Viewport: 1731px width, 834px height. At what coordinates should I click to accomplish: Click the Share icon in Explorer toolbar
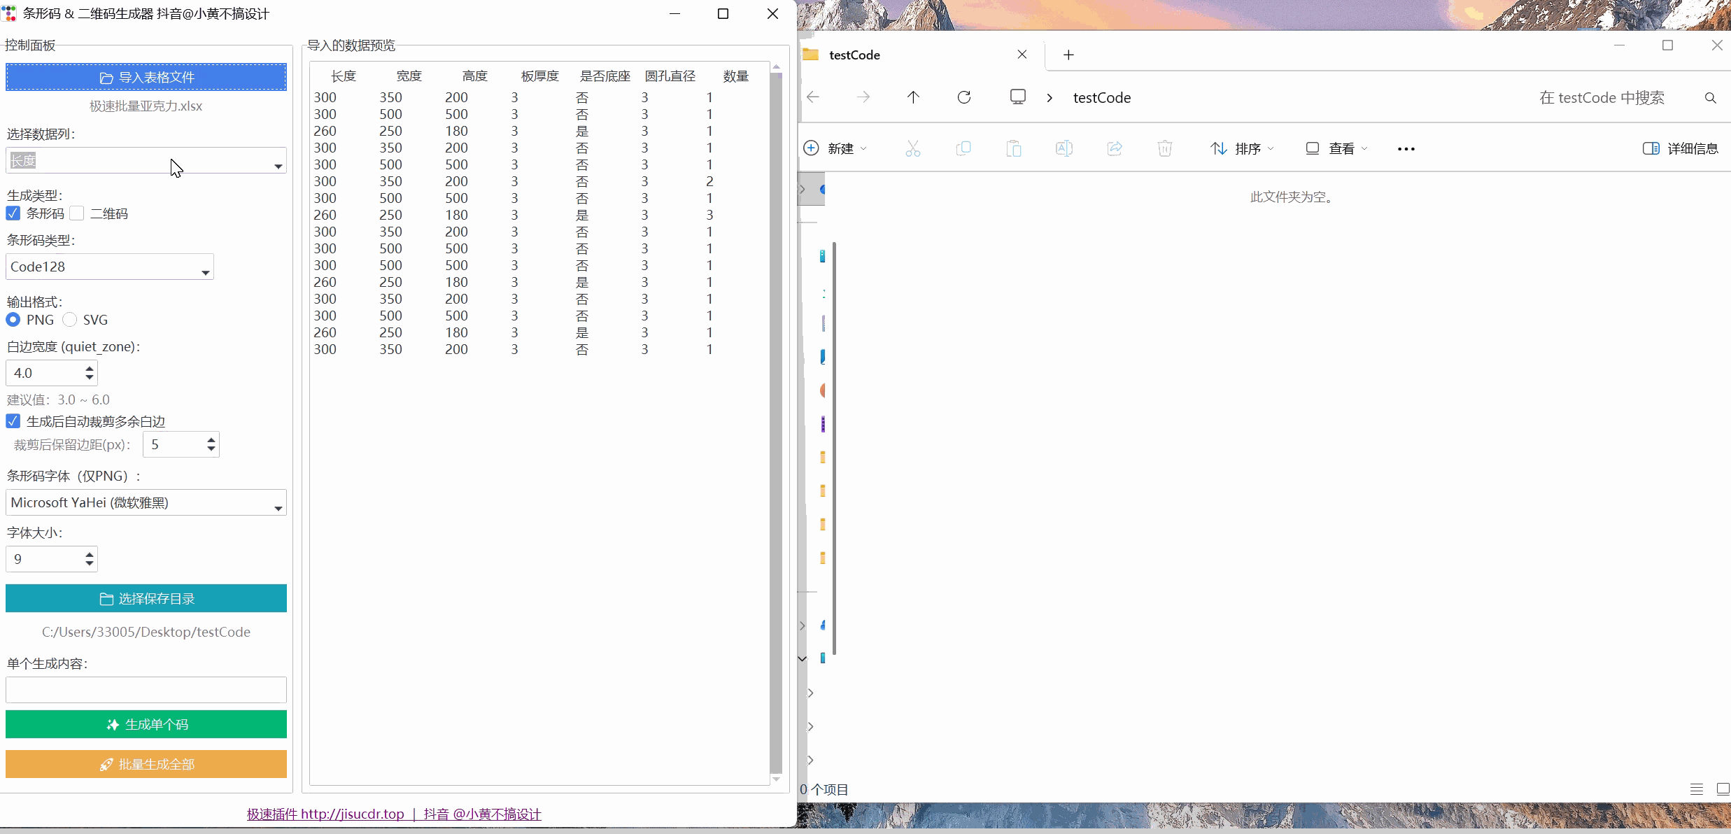tap(1115, 148)
